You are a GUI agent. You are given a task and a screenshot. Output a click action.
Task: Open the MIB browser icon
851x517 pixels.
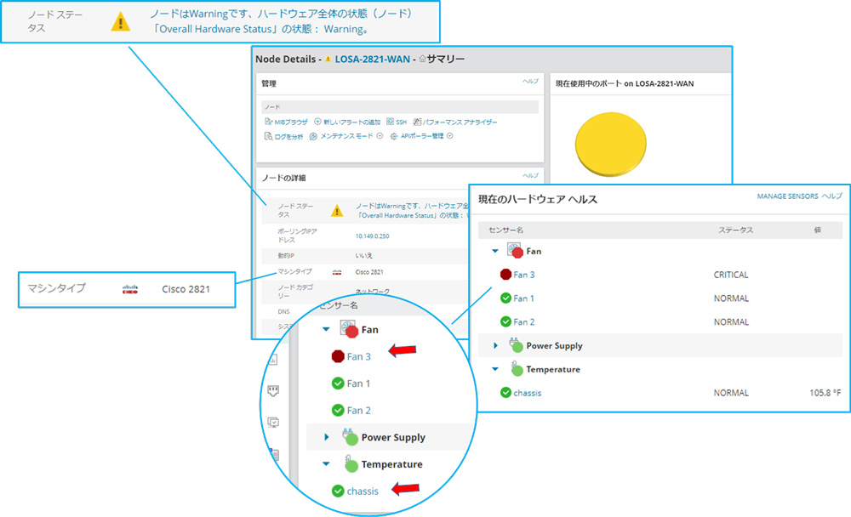pos(268,122)
